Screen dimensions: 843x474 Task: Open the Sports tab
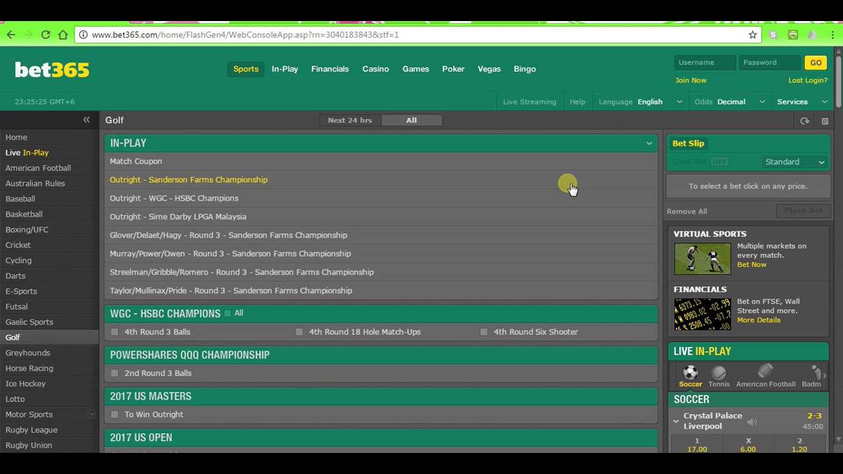[246, 69]
